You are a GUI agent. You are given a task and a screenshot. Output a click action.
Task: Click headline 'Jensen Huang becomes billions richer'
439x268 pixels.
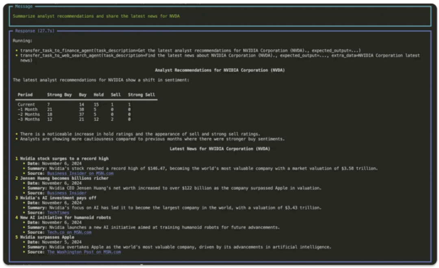(x=64, y=178)
